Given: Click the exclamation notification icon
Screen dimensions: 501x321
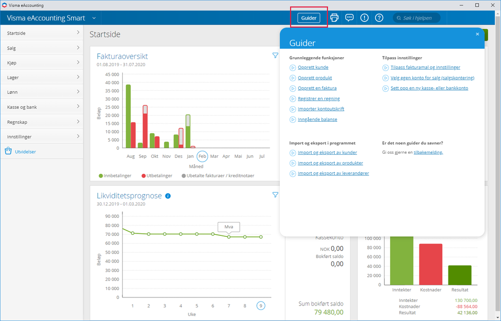Looking at the screenshot, I should click(365, 18).
